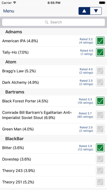107x190 pixels.
Task: Uncheck Black Forest Porter checkbox
Action: 100,101
